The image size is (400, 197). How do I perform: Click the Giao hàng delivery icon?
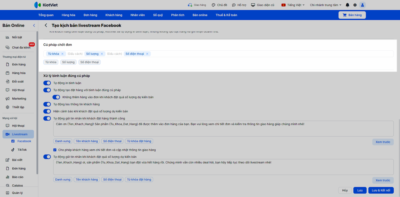190,5
